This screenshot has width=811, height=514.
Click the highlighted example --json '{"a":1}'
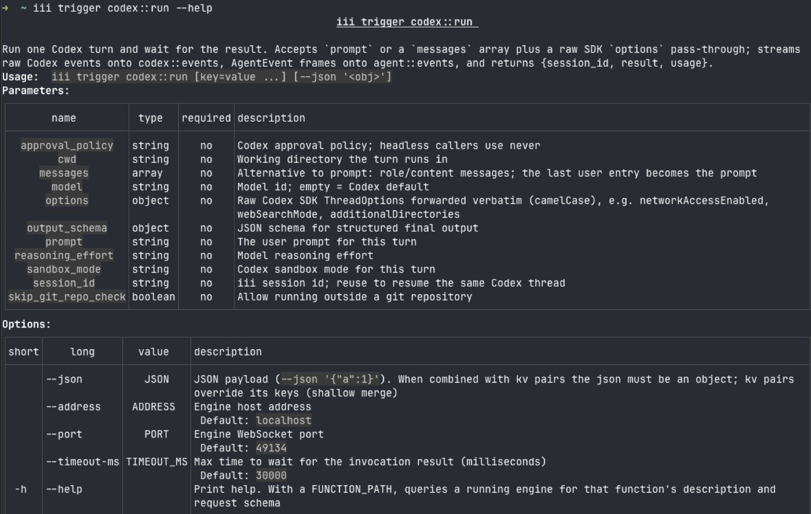click(x=330, y=380)
